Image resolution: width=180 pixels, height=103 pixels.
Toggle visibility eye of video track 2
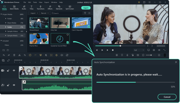tap(14, 70)
